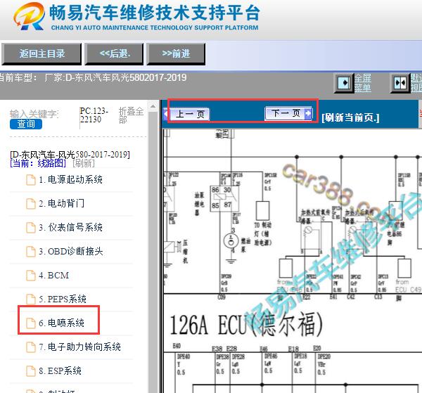Click the 126A ECU(德尔福) diagram title
422x393 pixels.
(246, 325)
